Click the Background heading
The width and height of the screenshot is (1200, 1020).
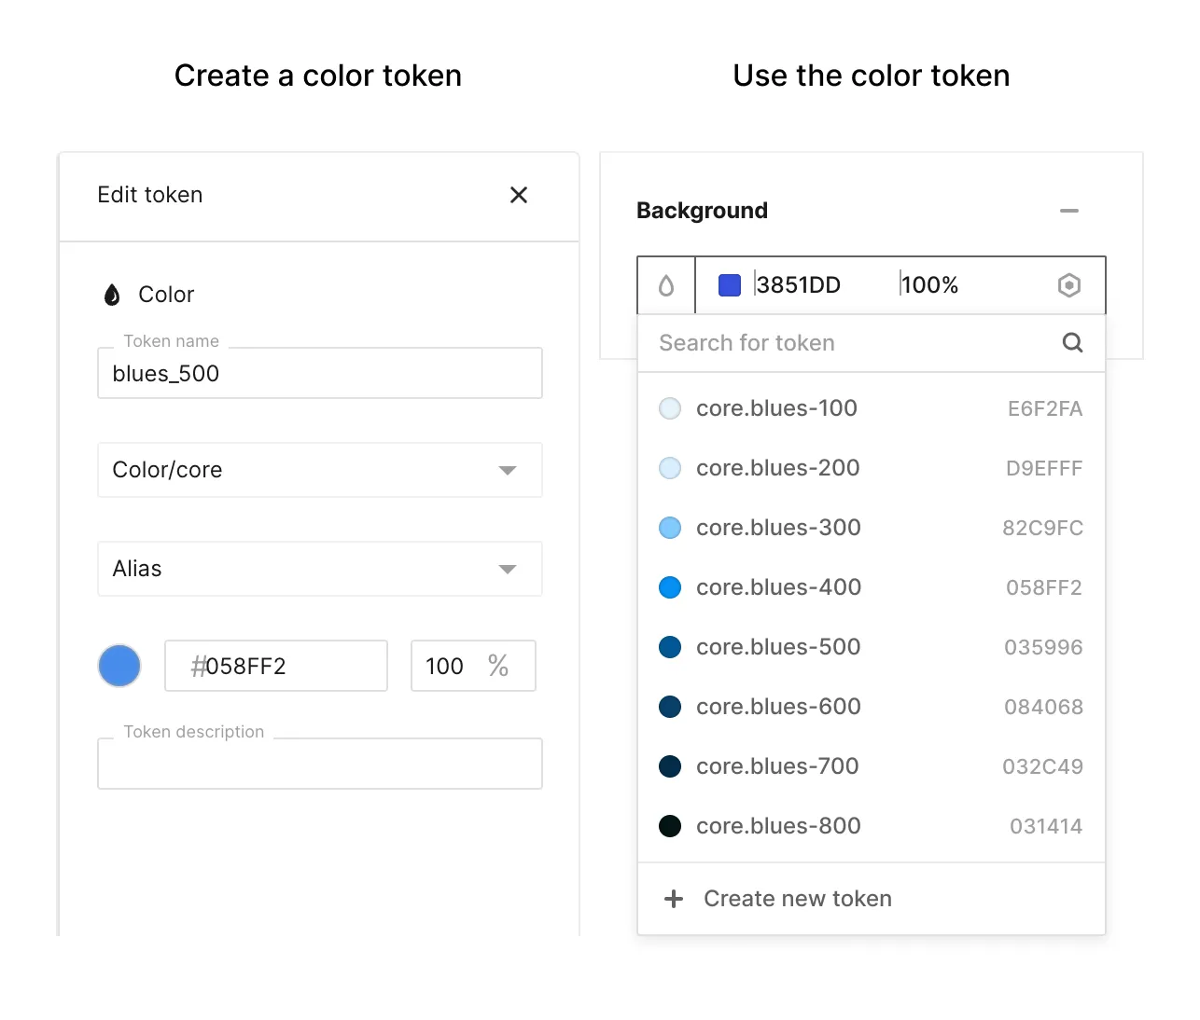tap(702, 211)
